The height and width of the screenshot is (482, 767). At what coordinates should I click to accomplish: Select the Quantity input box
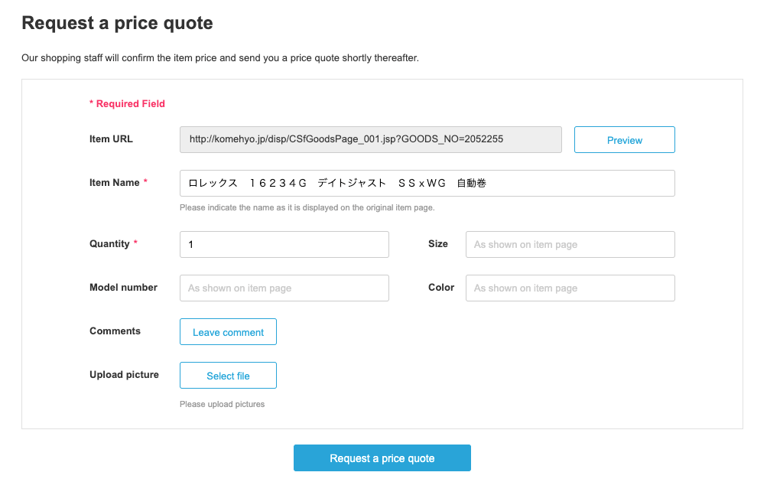pyautogui.click(x=284, y=244)
